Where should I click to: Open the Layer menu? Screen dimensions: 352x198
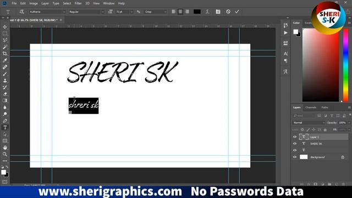pyautogui.click(x=45, y=3)
